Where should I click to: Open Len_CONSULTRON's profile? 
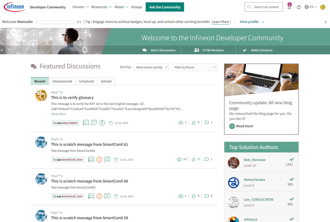[258, 200]
